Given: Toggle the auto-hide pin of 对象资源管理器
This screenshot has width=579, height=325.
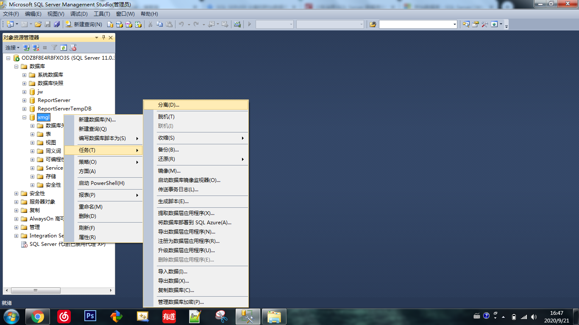Looking at the screenshot, I should (x=103, y=38).
